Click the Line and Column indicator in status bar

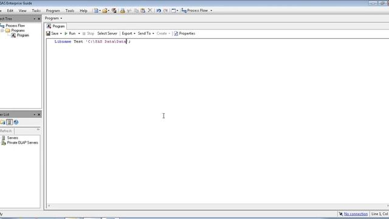(379, 214)
